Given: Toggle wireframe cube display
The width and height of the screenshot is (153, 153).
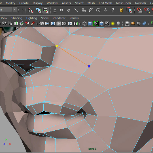Looking at the screenshot, I should pos(84,24).
